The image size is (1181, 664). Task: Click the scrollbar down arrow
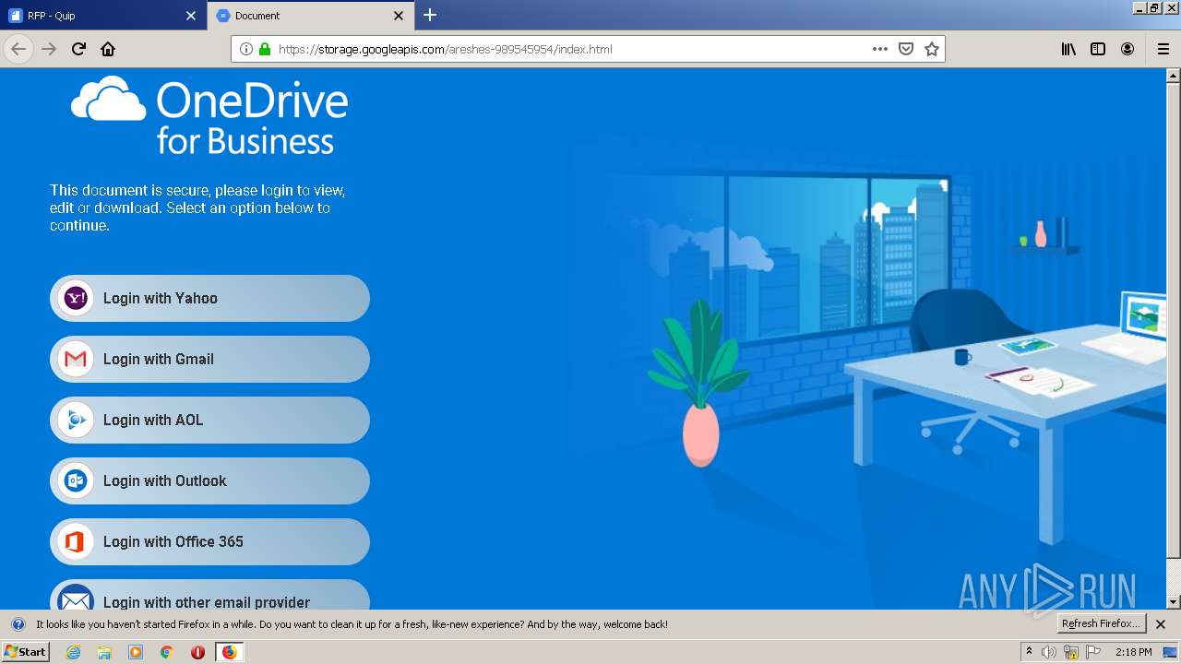1174,602
